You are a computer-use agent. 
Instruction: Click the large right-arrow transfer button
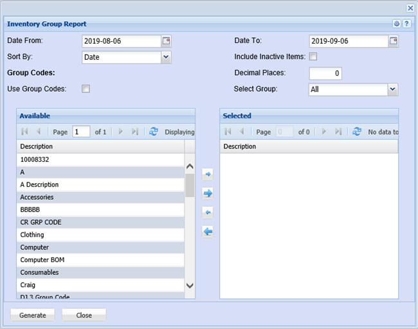208,193
